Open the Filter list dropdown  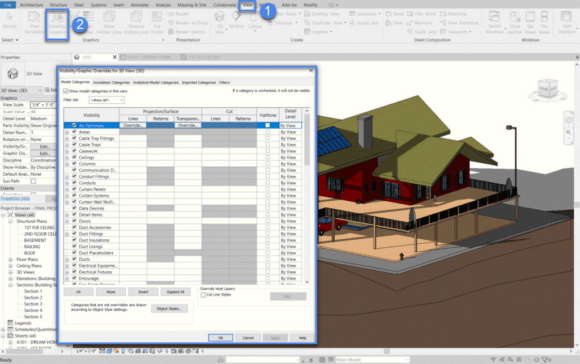click(x=106, y=100)
